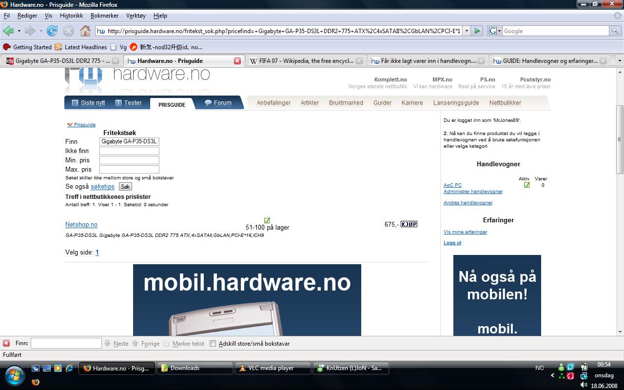The image size is (624, 390).
Task: Click the Forrige find-previous arrow
Action: coord(136,343)
